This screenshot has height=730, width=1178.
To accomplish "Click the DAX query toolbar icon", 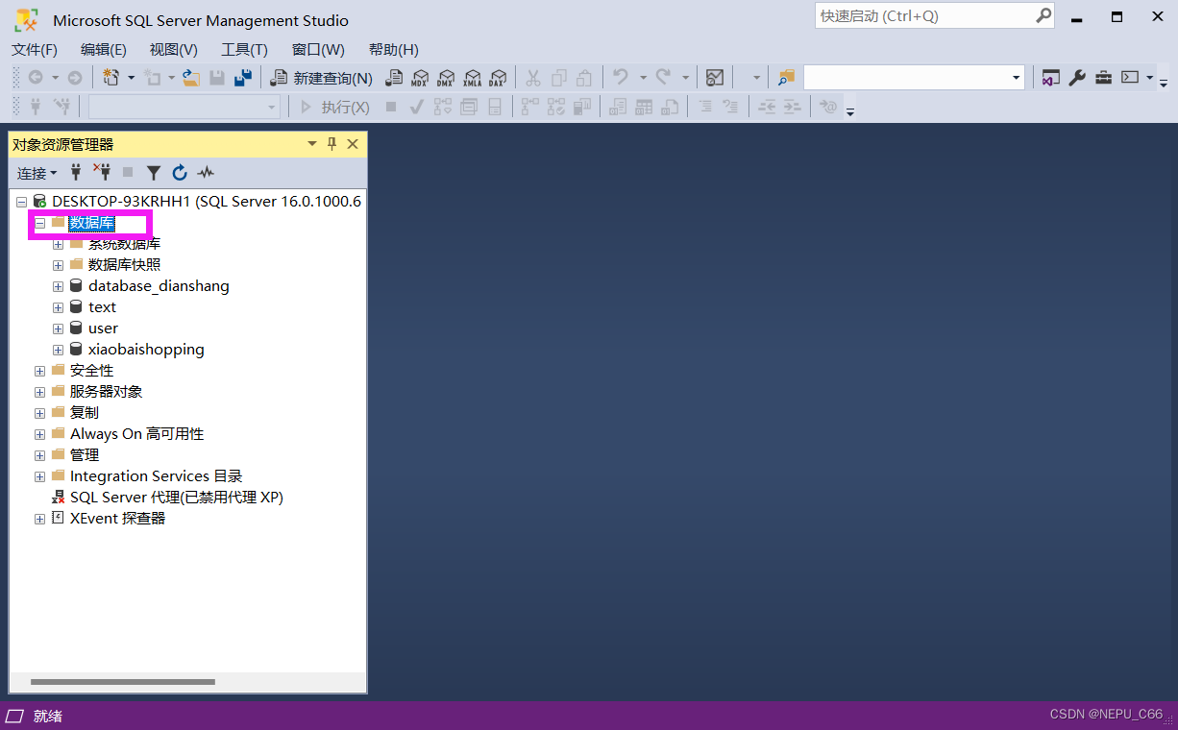I will pos(497,78).
